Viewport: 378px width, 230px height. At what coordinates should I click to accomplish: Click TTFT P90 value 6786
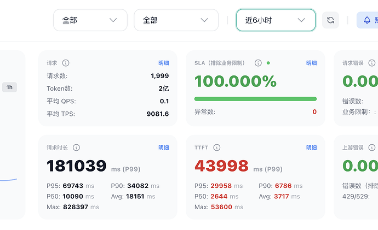pos(283,186)
